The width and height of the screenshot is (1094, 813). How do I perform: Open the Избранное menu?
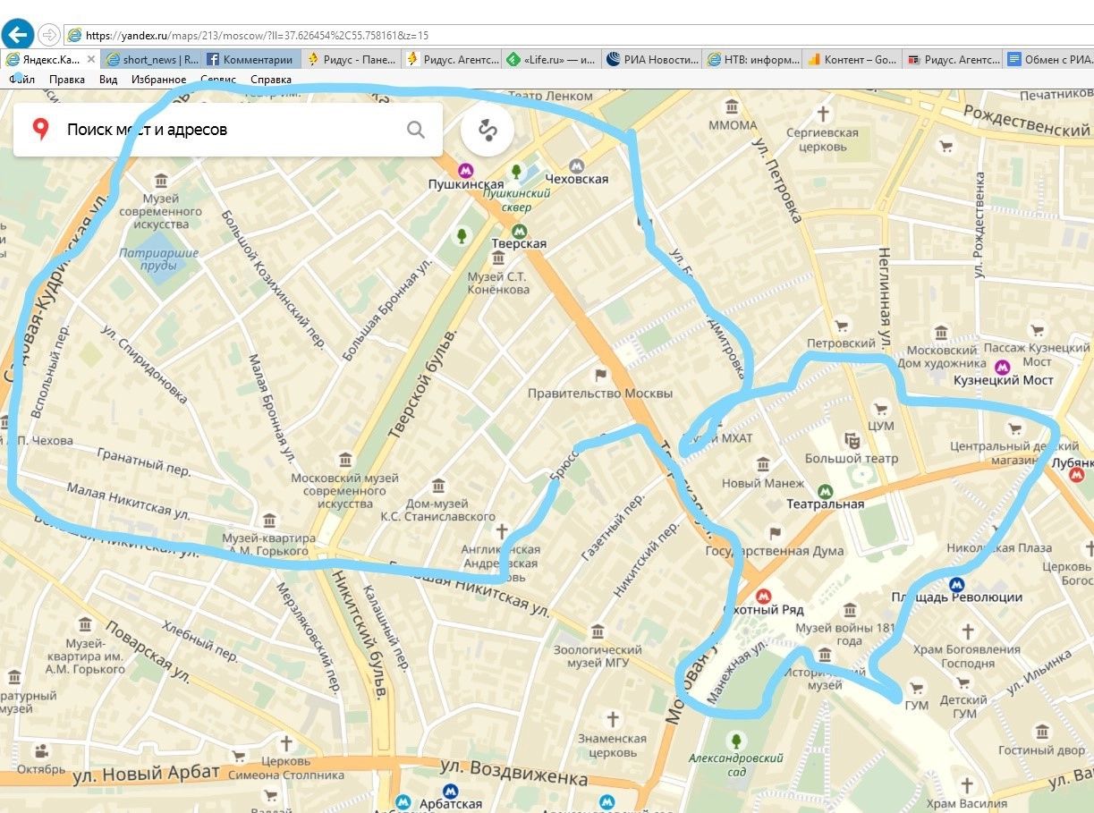158,80
